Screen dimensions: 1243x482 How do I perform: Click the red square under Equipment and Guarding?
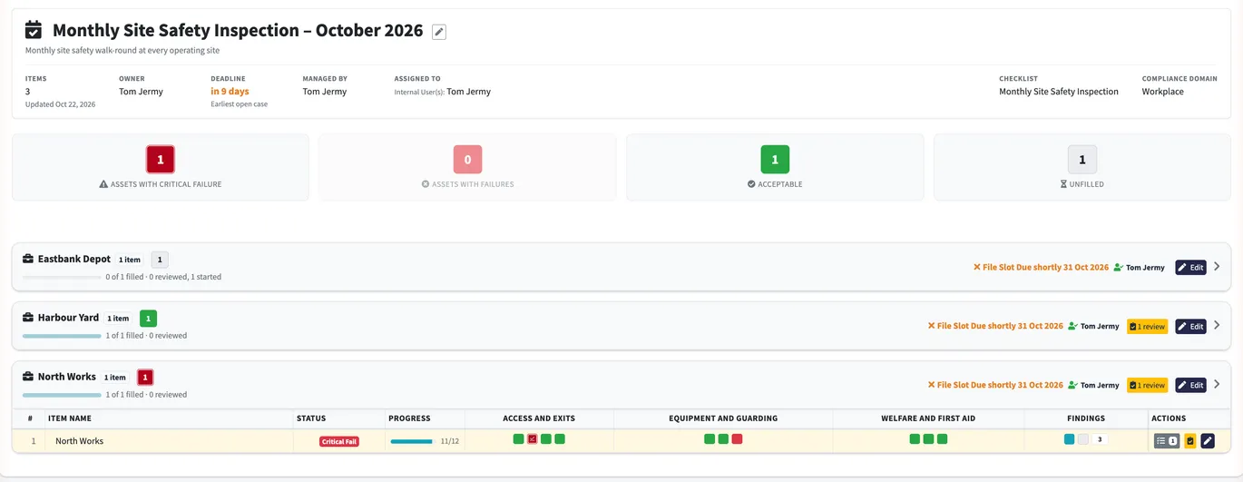click(x=737, y=439)
